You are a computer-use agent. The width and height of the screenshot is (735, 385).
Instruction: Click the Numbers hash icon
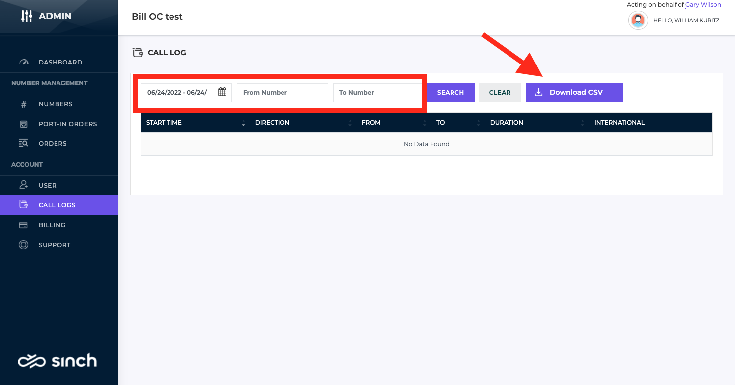[23, 104]
